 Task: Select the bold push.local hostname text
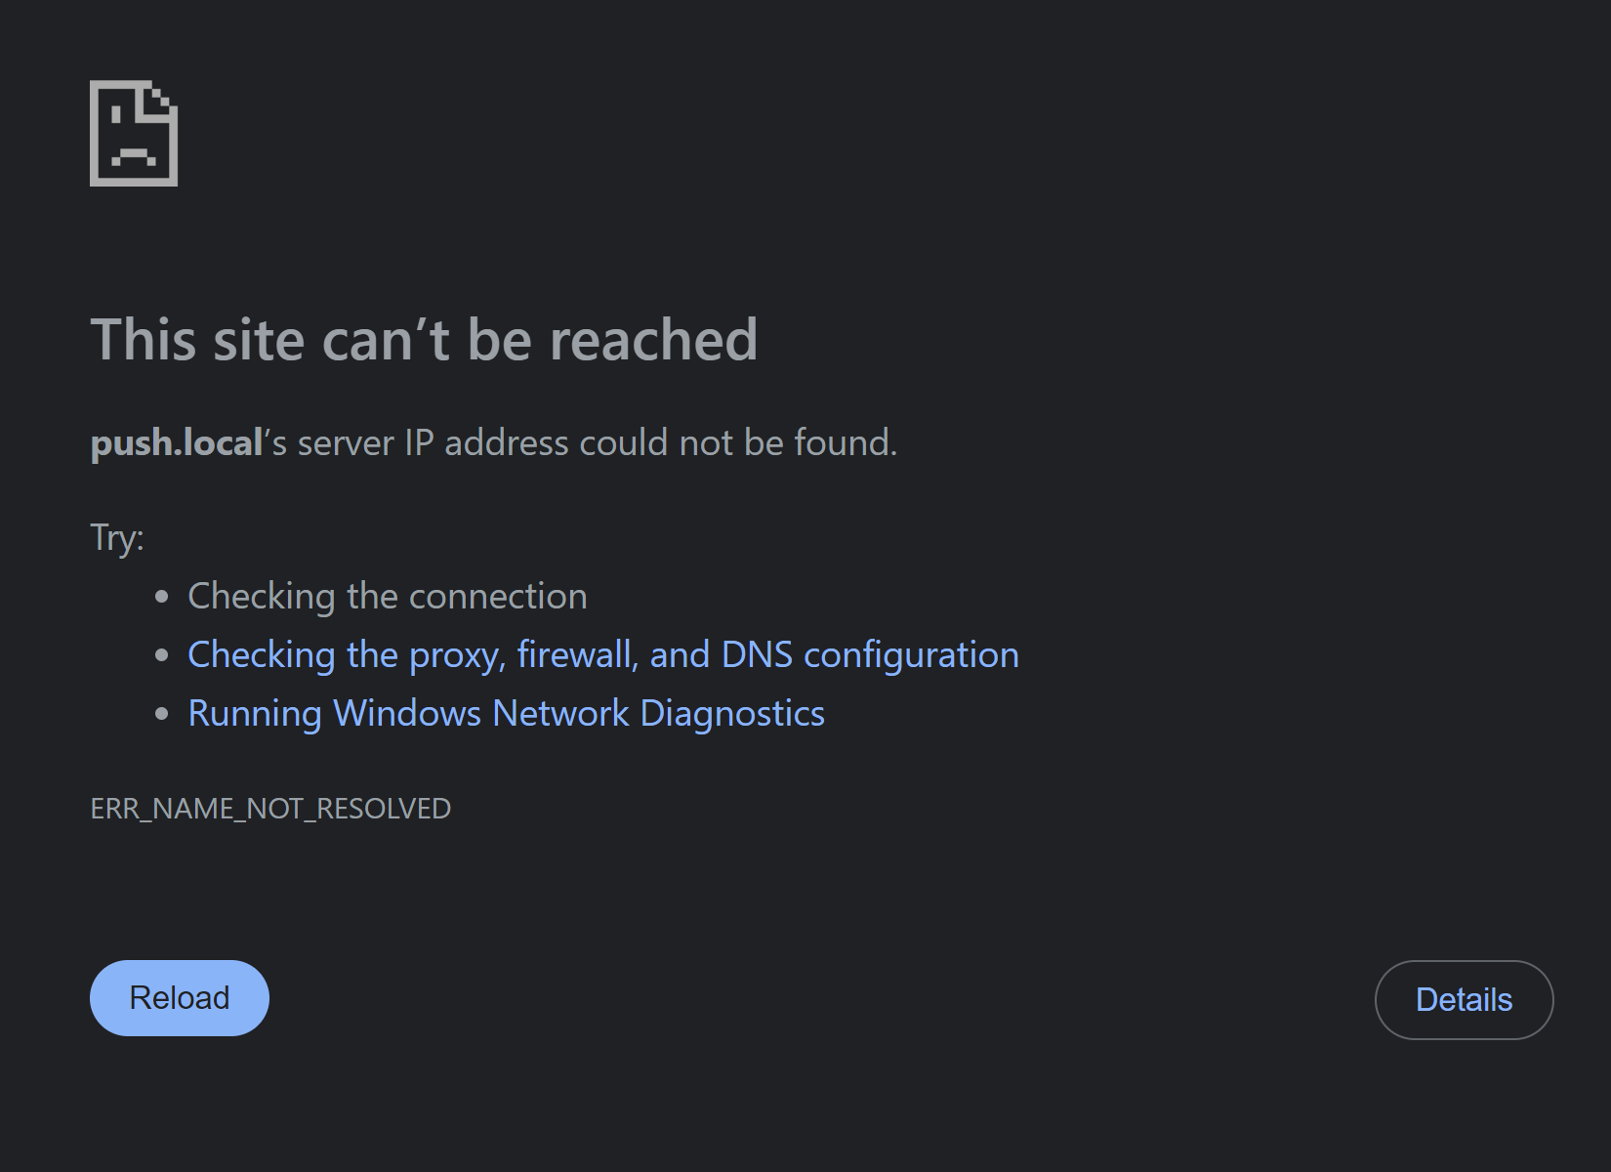[177, 443]
